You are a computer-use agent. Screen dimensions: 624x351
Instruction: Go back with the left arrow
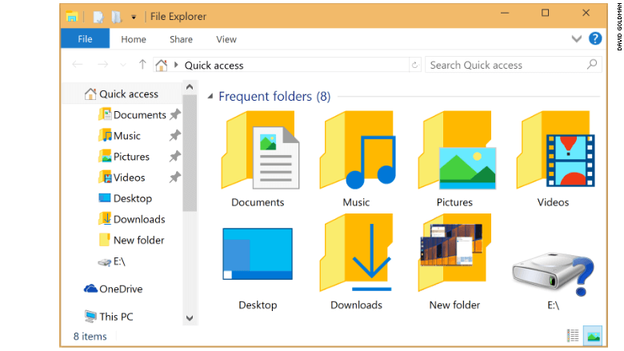[78, 65]
